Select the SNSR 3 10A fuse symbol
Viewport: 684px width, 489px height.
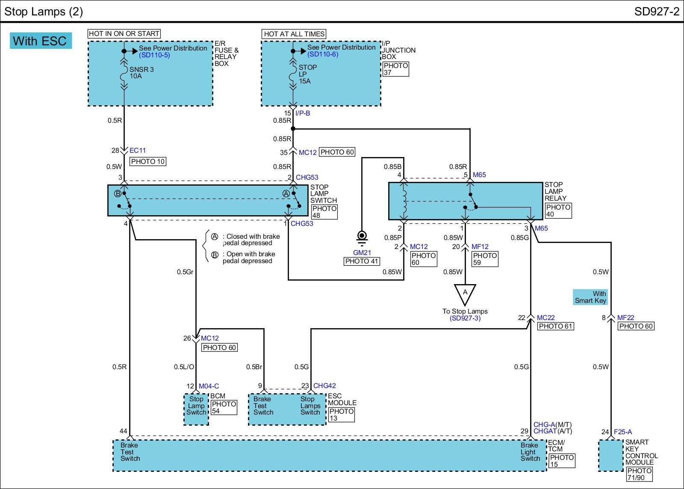click(124, 76)
